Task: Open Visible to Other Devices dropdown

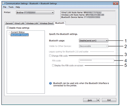Action: coord(93,46)
